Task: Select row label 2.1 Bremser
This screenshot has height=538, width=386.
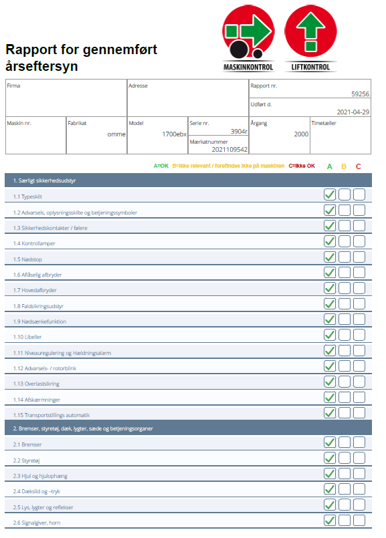Action: pyautogui.click(x=27, y=444)
